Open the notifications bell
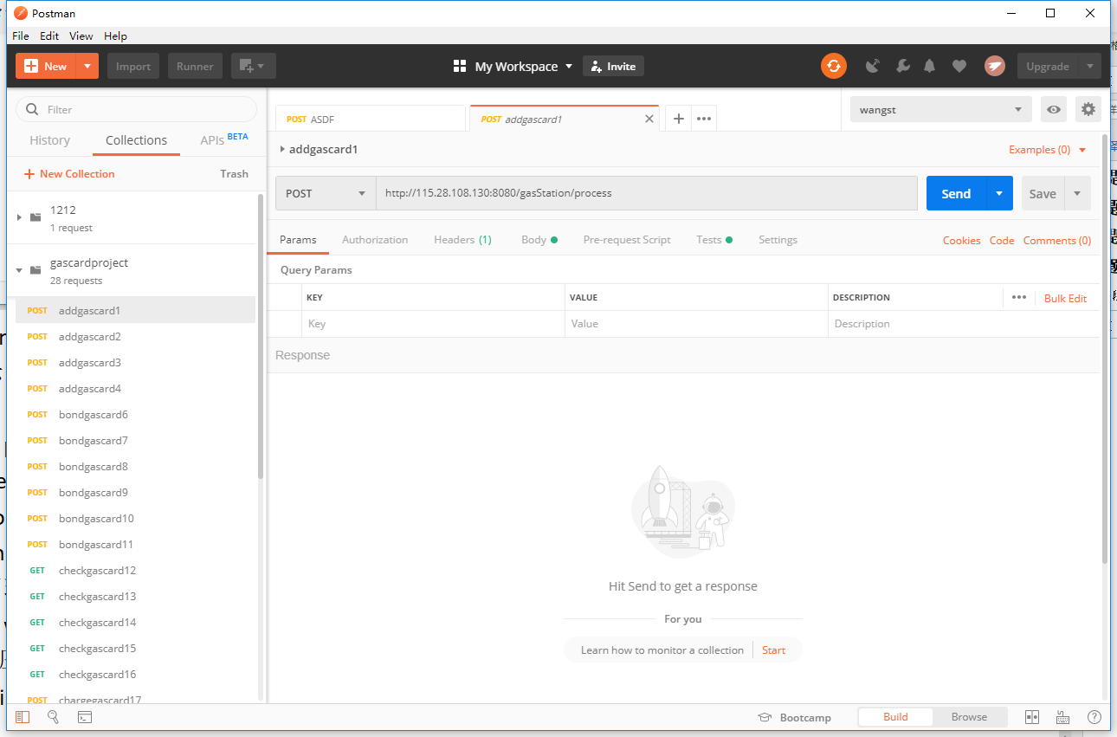 pos(930,66)
